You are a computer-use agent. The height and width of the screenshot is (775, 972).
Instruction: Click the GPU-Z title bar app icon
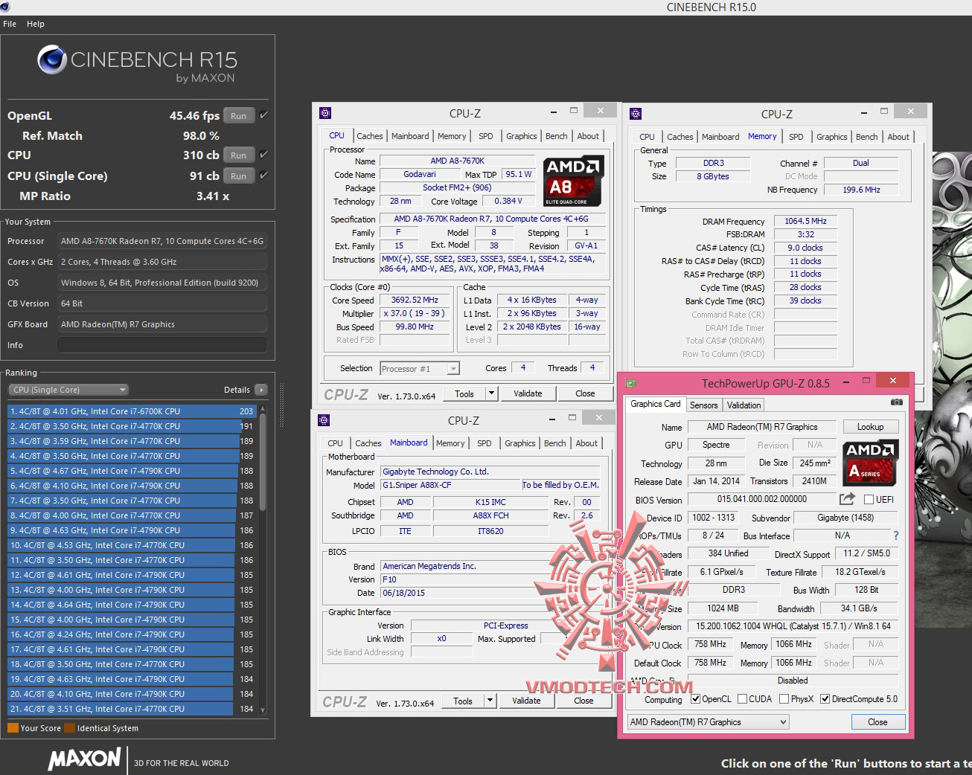tap(631, 383)
